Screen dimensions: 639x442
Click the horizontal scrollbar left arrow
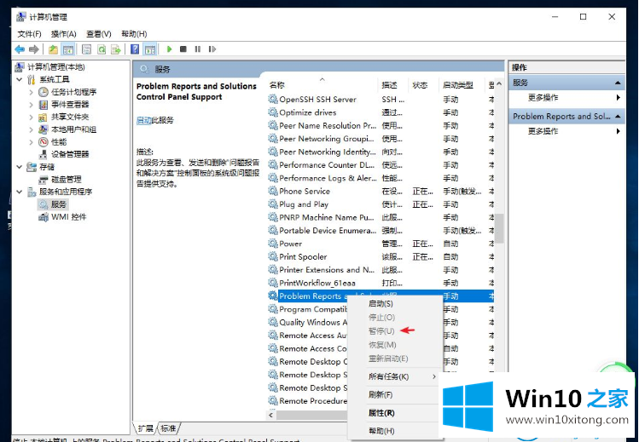tap(271, 415)
